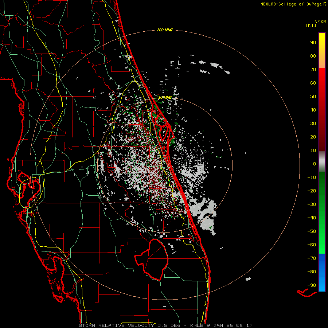The width and height of the screenshot is (328, 328).
Task: Click the 50 NMI range ring label
Action: point(165,97)
